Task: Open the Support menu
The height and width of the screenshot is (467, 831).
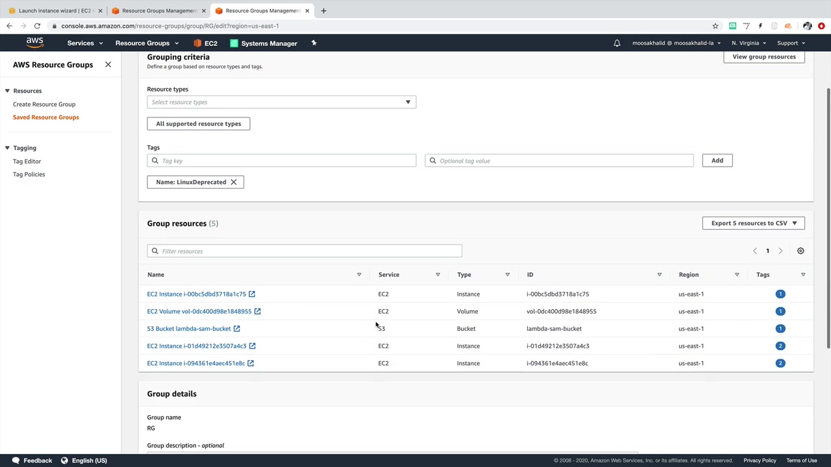Action: pos(791,43)
